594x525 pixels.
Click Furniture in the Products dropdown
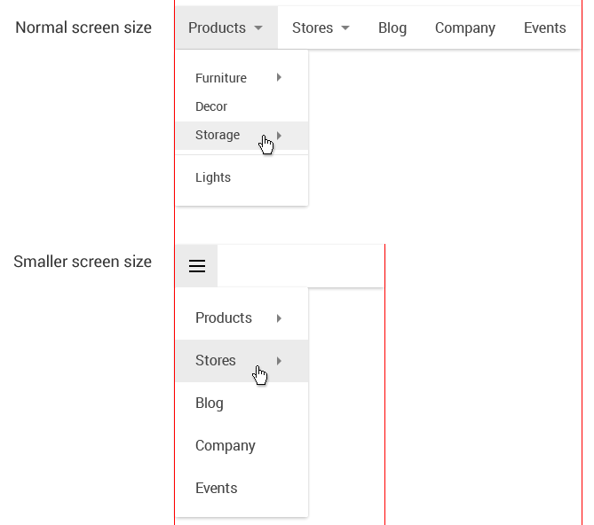221,78
